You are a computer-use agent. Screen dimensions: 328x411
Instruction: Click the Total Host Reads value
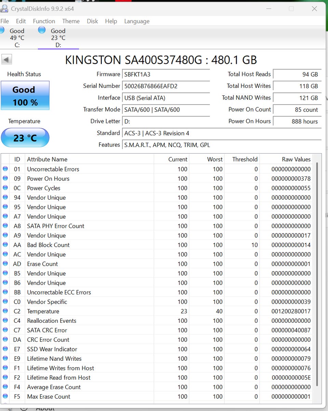point(297,74)
